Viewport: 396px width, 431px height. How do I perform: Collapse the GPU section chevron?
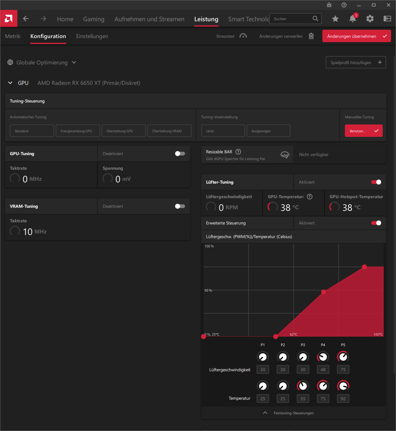tap(10, 83)
